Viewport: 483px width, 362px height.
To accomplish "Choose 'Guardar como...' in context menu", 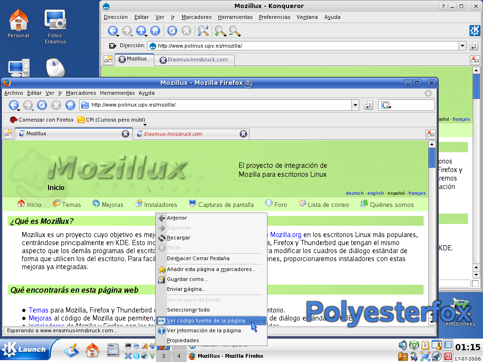I will click(x=211, y=279).
